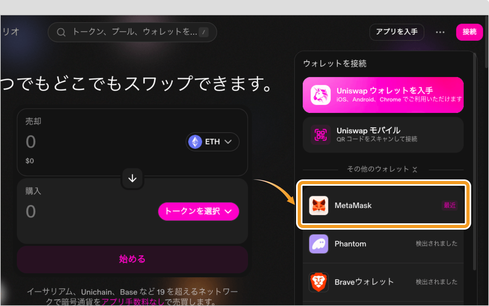The height and width of the screenshot is (306, 489).
Task: Collapse the その他のウォレット section
Action: click(415, 170)
